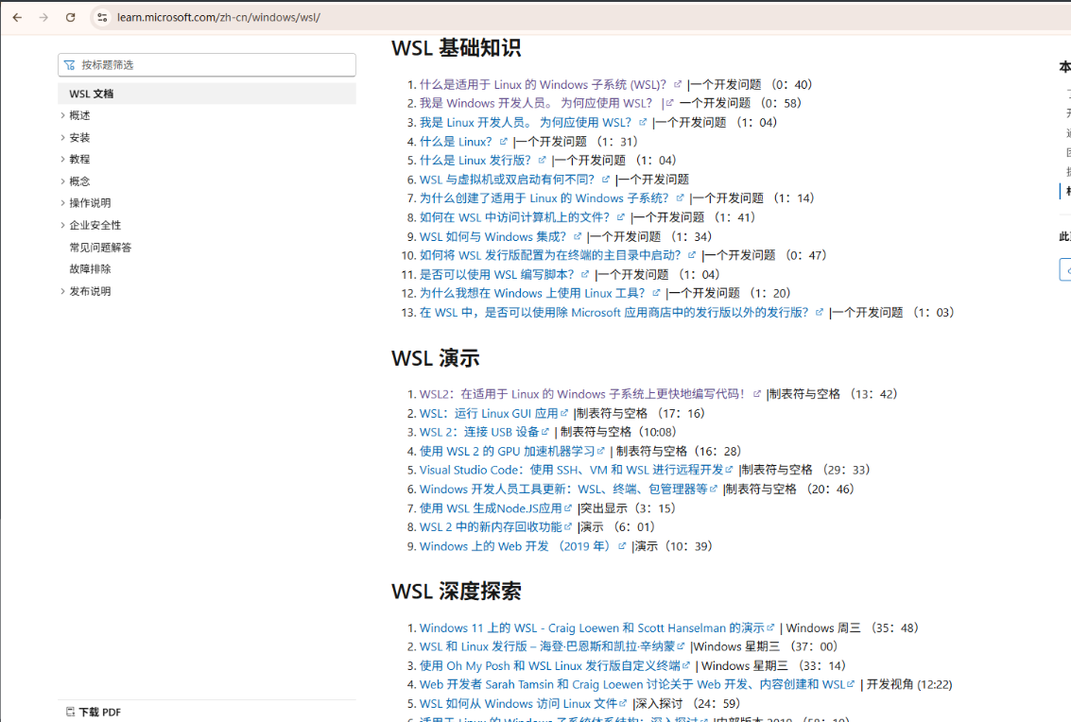Open link Windows 11 上的 WSL - Craig Loewen 和 Scott Hanselman 的演示
The width and height of the screenshot is (1071, 722).
point(592,627)
